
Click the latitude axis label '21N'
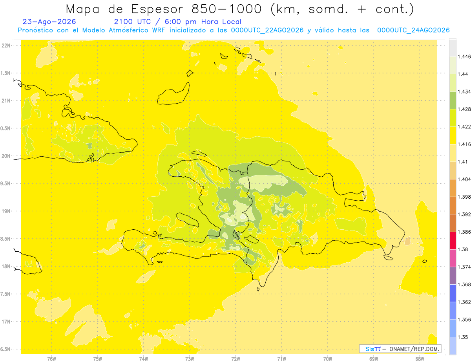pos(5,101)
